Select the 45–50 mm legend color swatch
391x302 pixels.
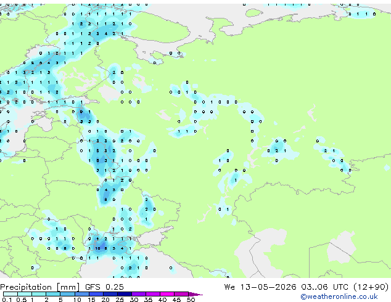pyautogui.click(x=181, y=294)
